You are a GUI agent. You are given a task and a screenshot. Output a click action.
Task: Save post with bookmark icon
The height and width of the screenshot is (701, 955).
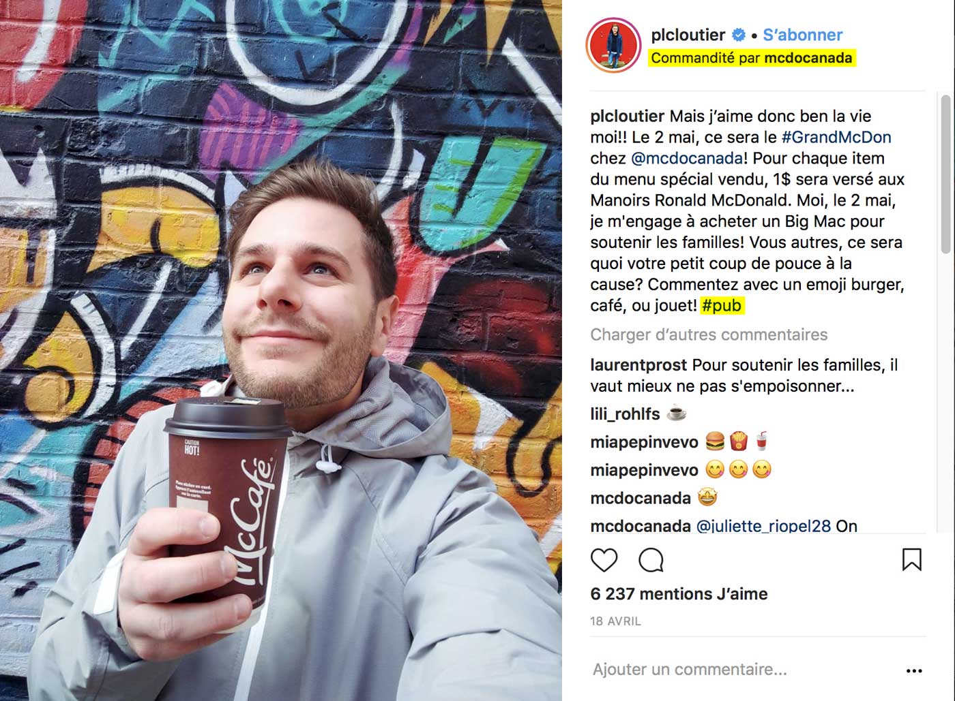coord(911,559)
